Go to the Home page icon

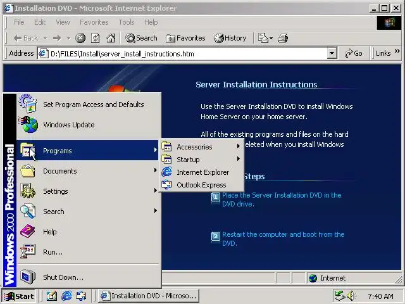coord(111,38)
